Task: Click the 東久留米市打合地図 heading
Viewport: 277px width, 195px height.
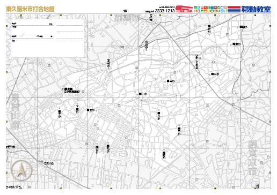Action: tap(30, 9)
